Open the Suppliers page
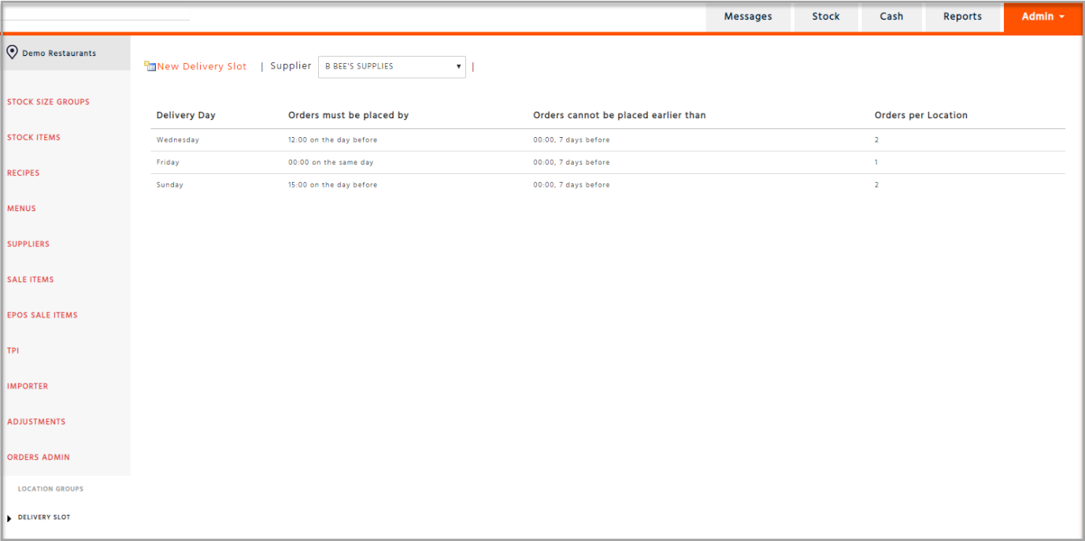 click(x=28, y=244)
